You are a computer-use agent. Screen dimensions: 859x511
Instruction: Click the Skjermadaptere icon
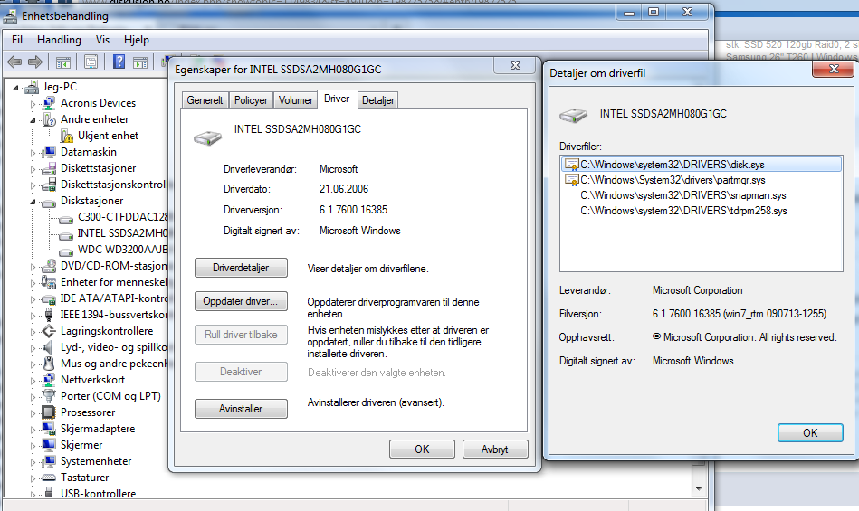click(49, 429)
